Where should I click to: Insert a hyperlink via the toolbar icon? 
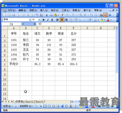[81, 15]
